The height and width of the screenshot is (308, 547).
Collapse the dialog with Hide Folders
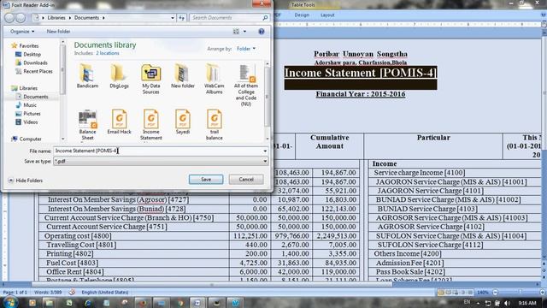pyautogui.click(x=26, y=181)
